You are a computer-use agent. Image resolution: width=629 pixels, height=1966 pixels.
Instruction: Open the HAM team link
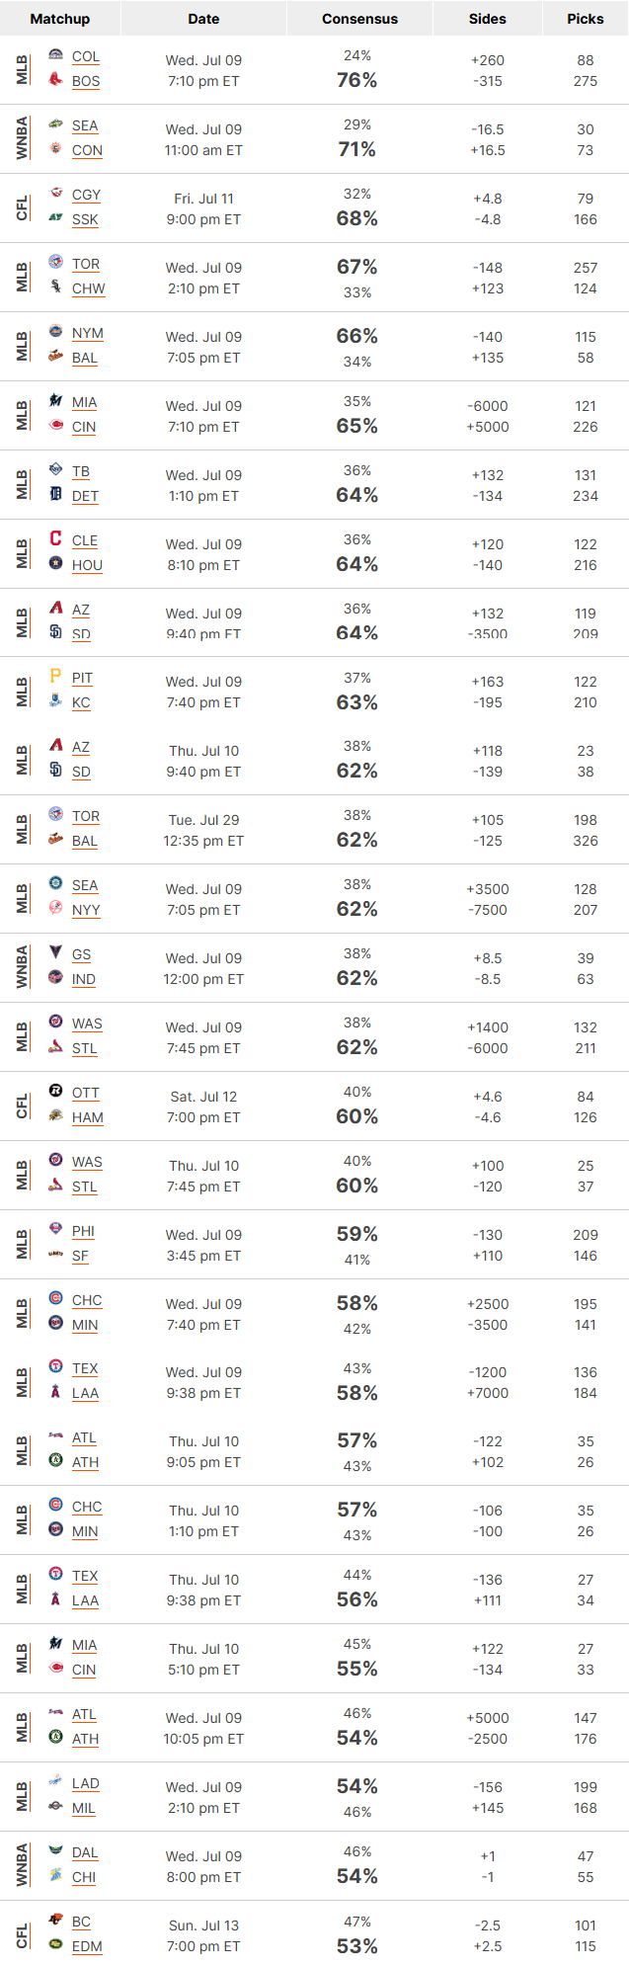click(x=88, y=1117)
